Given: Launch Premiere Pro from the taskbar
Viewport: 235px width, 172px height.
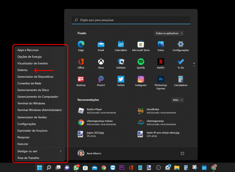Looking at the screenshot, I should pyautogui.click(x=122, y=167).
